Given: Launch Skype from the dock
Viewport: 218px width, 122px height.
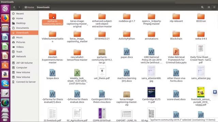Looking at the screenshot, I should tap(5, 84).
